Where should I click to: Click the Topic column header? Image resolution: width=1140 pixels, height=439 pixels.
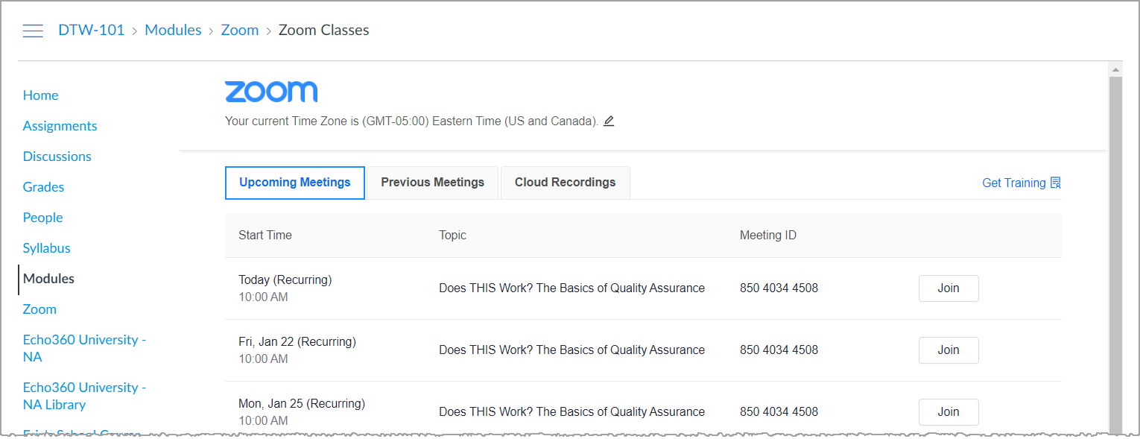(452, 236)
